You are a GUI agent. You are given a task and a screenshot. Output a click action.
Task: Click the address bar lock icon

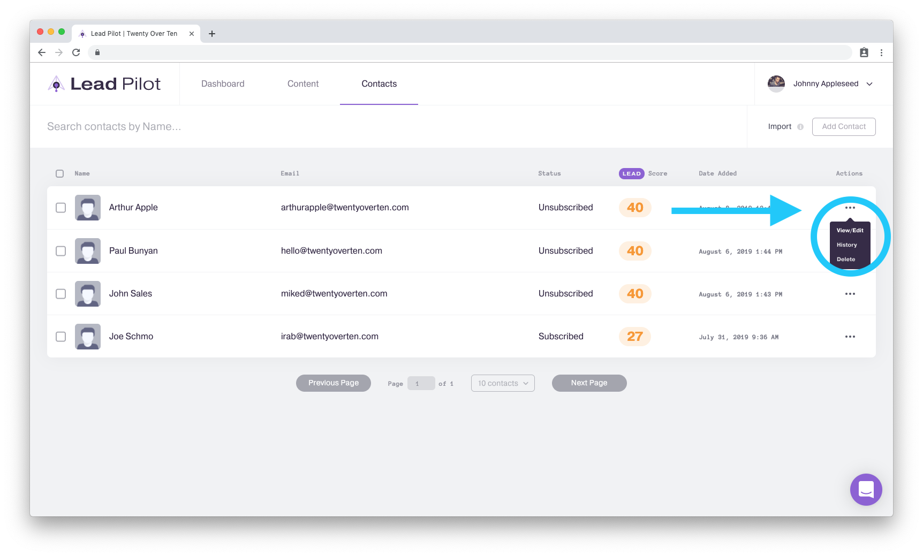(97, 52)
